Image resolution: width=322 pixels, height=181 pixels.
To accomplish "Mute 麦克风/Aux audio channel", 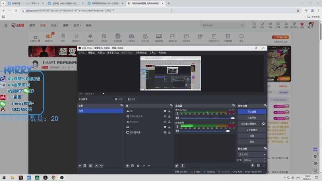I will 177,118.
